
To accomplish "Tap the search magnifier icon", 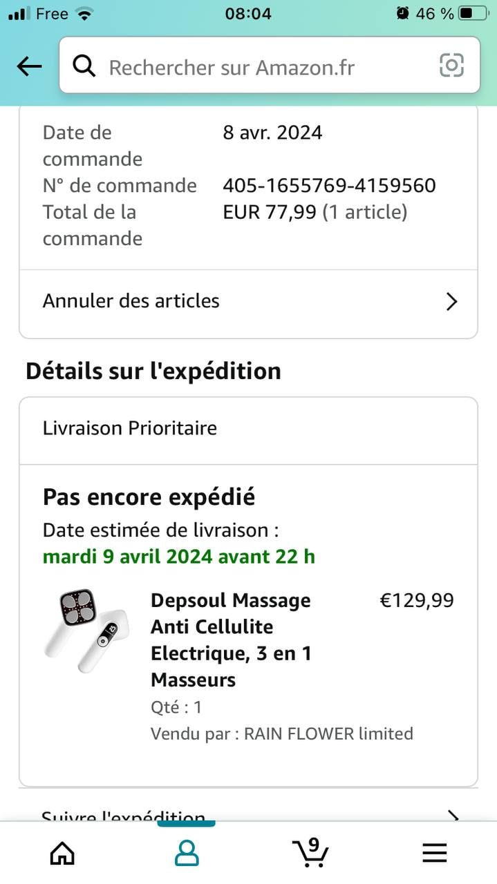I will point(84,66).
